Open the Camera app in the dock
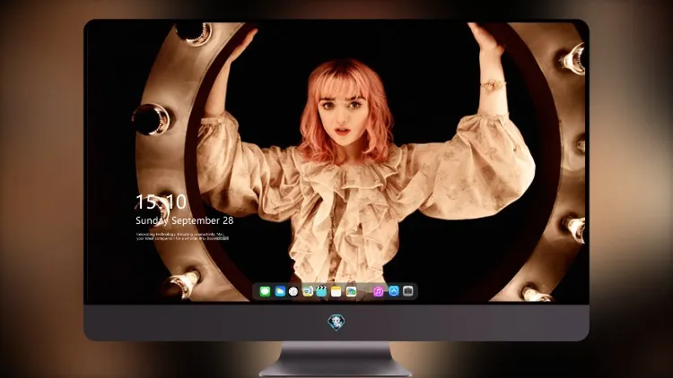 (408, 291)
